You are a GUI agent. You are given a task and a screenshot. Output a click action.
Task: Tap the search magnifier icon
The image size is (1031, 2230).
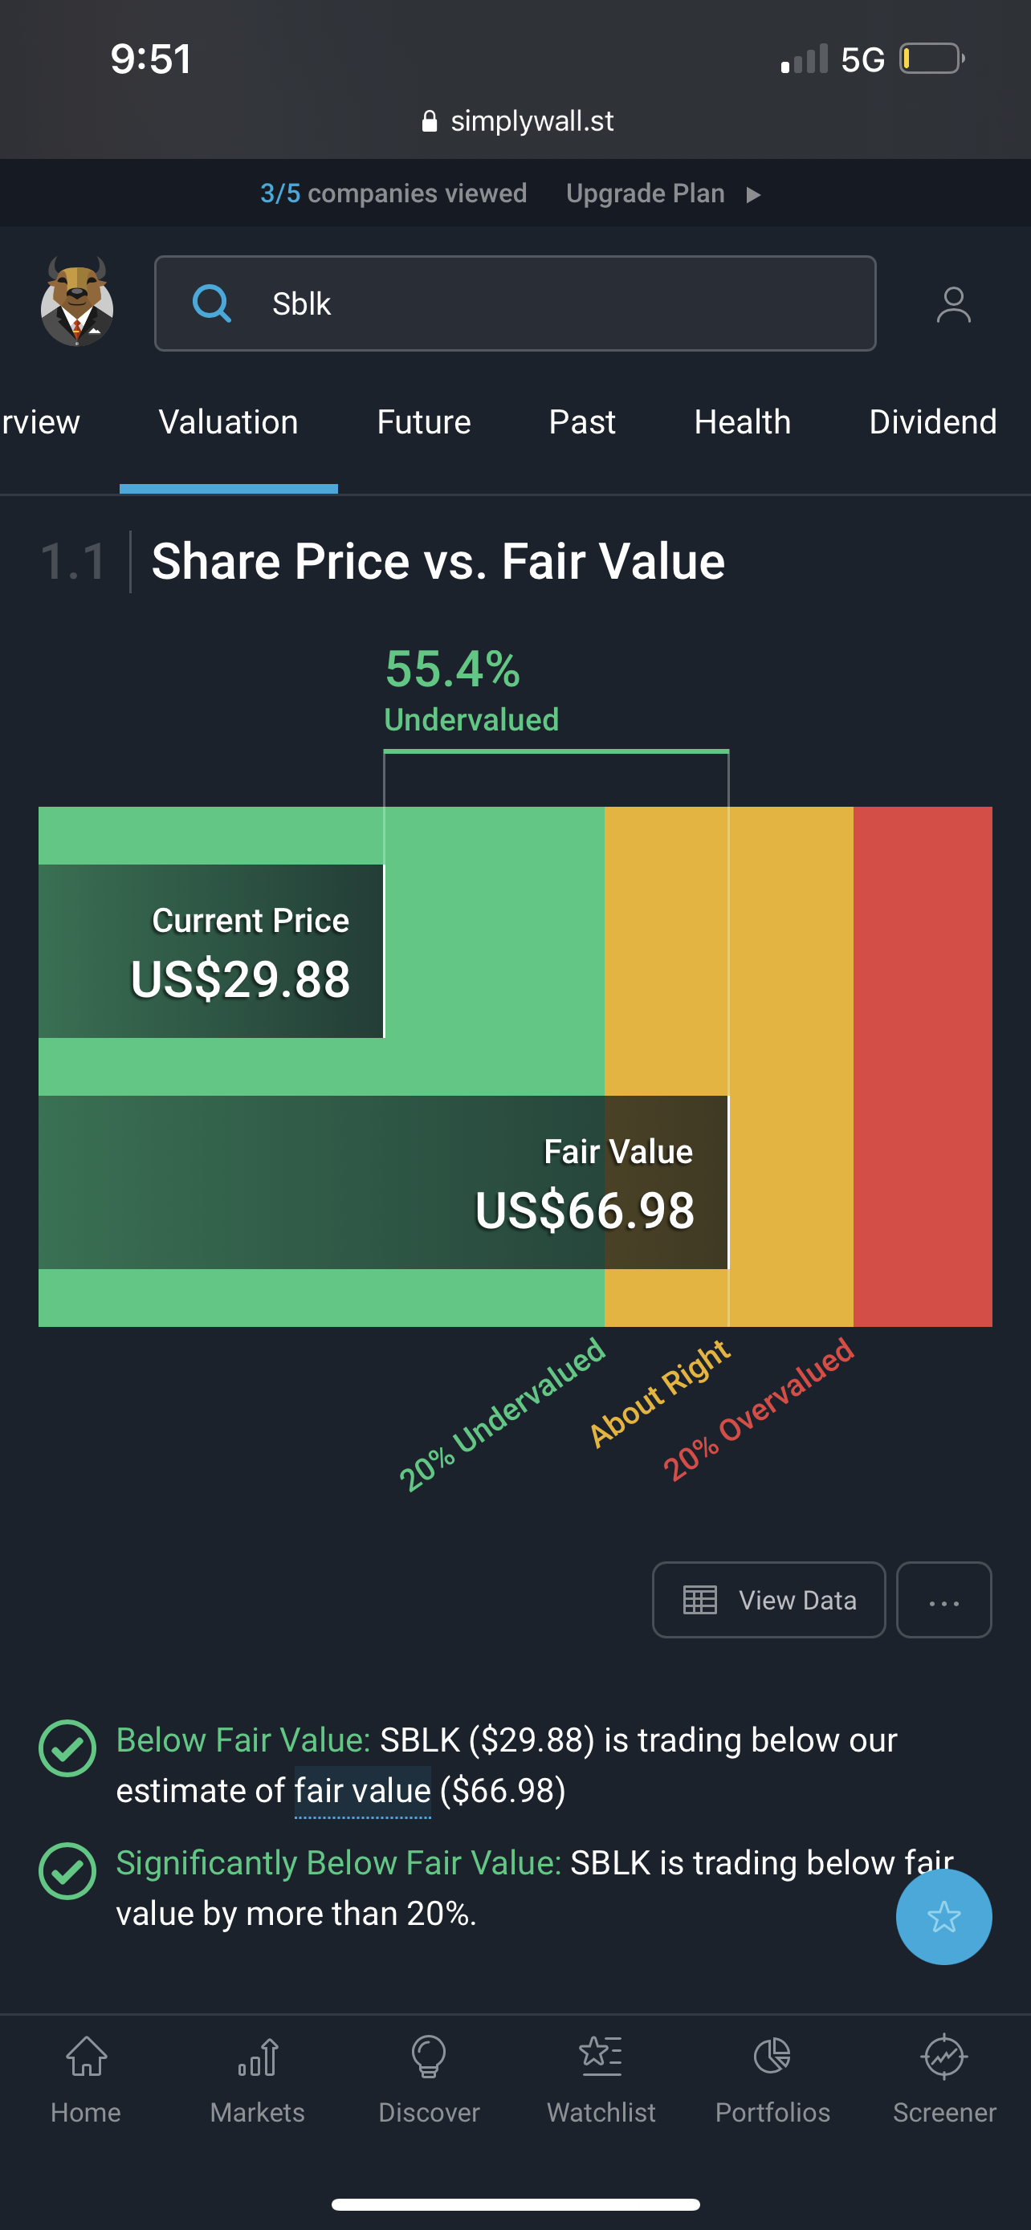pyautogui.click(x=211, y=303)
